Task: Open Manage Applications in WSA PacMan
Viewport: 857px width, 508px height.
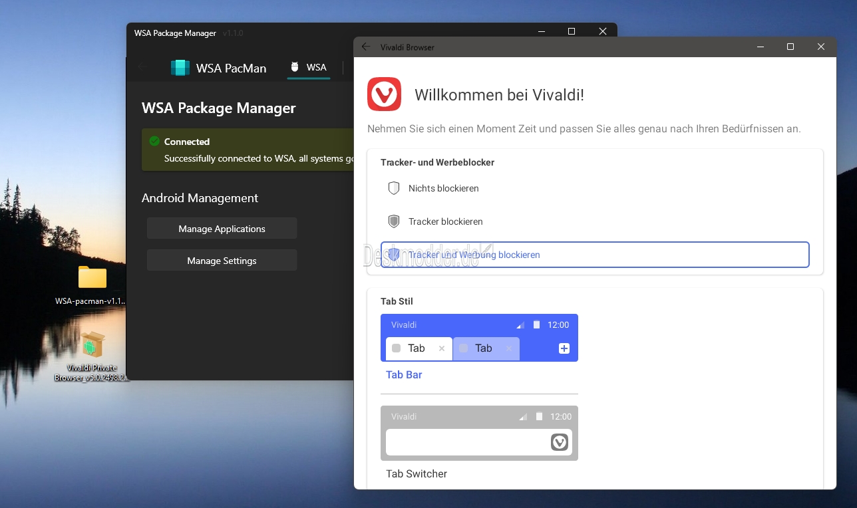Action: (222, 228)
